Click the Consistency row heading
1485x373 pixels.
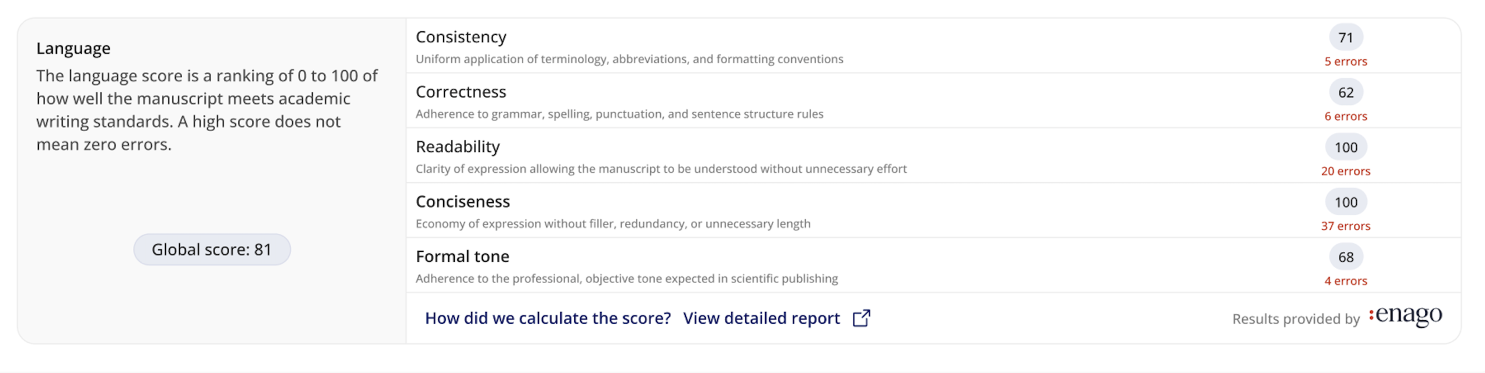[x=461, y=37]
